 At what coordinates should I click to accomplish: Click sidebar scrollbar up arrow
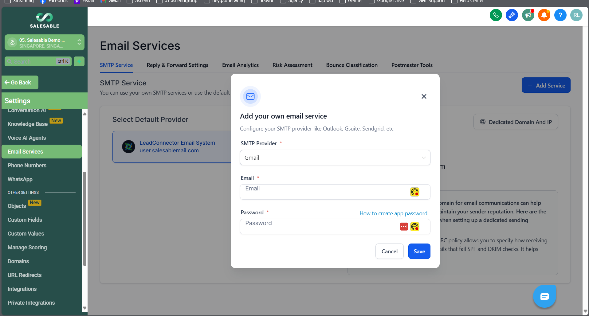click(84, 114)
